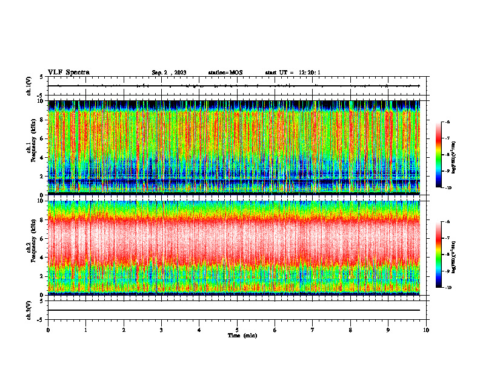480x370 pixels.
Task: Click the "start UT = 12:20: 1" header text
Action: coord(293,73)
